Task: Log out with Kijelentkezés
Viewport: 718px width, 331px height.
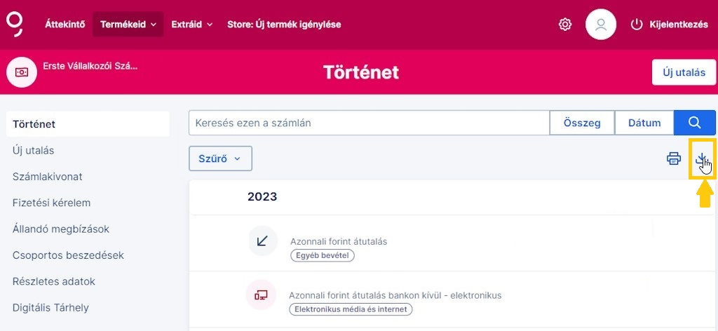Action: [669, 25]
